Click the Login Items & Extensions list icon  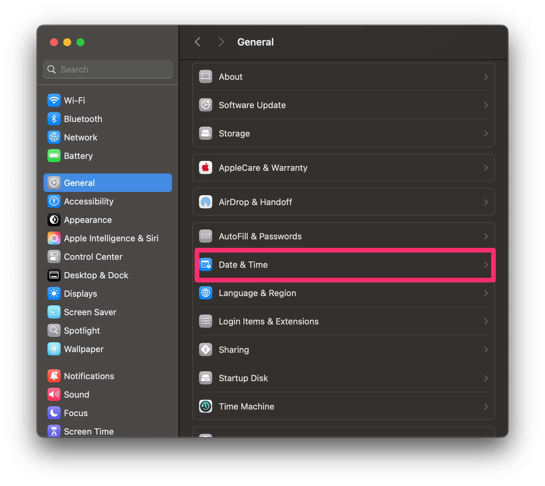(x=206, y=321)
